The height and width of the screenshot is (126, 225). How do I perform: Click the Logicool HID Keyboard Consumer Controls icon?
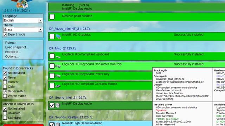pyautogui.click(x=58, y=66)
